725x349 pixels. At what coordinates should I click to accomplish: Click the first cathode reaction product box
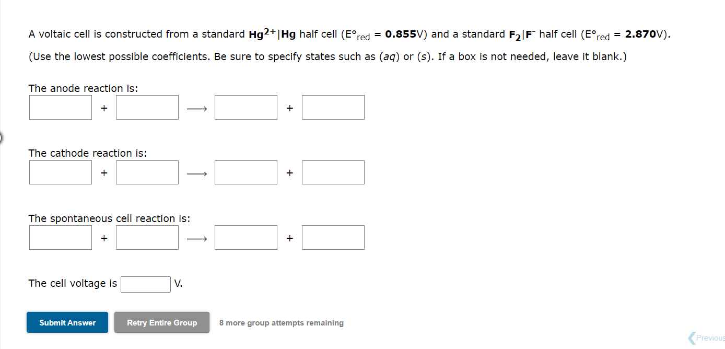pyautogui.click(x=246, y=172)
